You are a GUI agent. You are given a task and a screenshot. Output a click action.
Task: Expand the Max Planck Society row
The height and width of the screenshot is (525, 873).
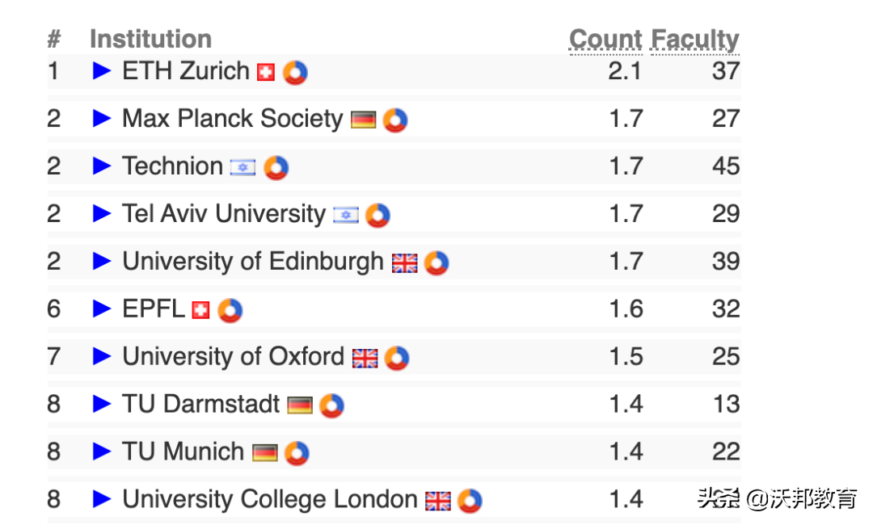pos(102,119)
